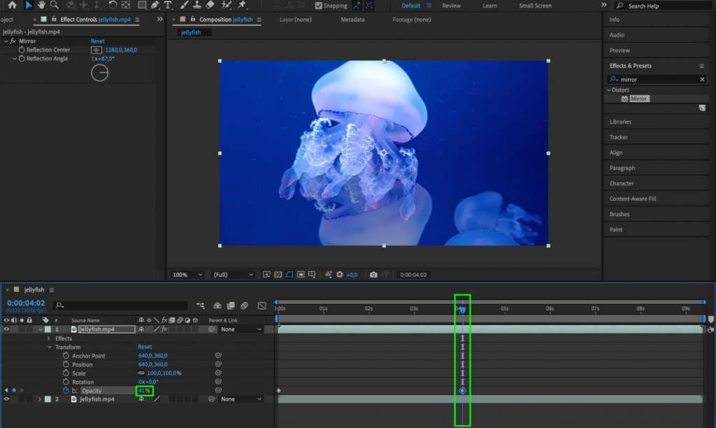
Task: Activate the Zoom tool
Action: [x=54, y=6]
